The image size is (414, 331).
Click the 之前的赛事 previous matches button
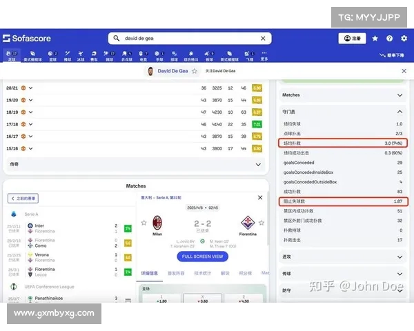pyautogui.click(x=23, y=199)
